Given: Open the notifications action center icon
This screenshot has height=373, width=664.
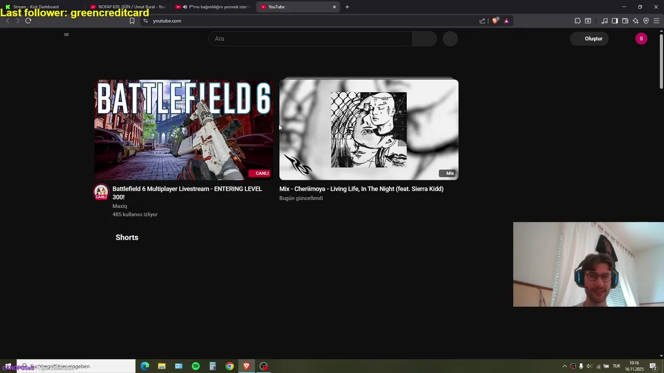Looking at the screenshot, I should (x=653, y=366).
